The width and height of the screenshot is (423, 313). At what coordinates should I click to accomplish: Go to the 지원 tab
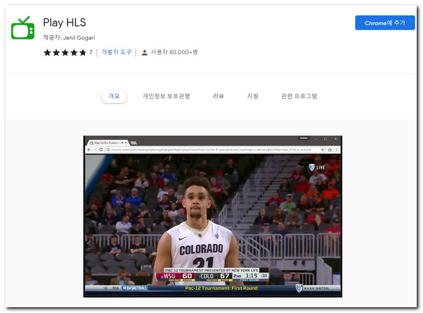[252, 97]
